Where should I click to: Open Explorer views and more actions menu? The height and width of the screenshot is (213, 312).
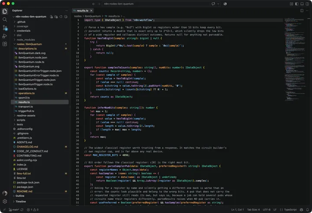click(x=66, y=10)
